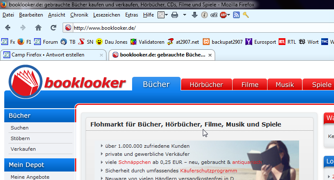The image size is (334, 180).
Task: Click the CoLT chain link icon
Action: coord(214,15)
